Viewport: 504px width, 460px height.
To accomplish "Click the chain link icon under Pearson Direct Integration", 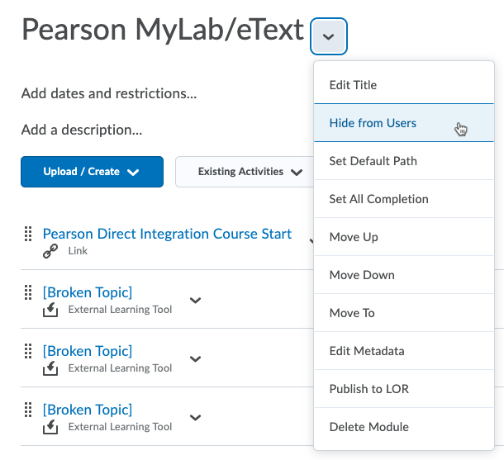I will coord(50,251).
